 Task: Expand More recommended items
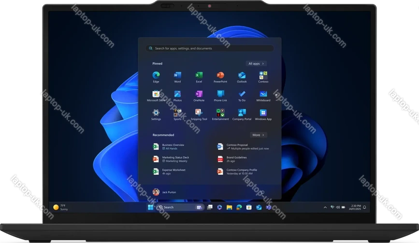coord(258,135)
